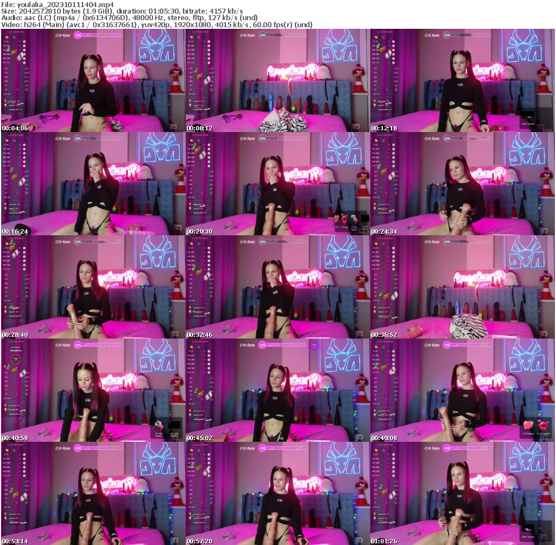Select the wave vibration pattern icon

tap(26, 72)
